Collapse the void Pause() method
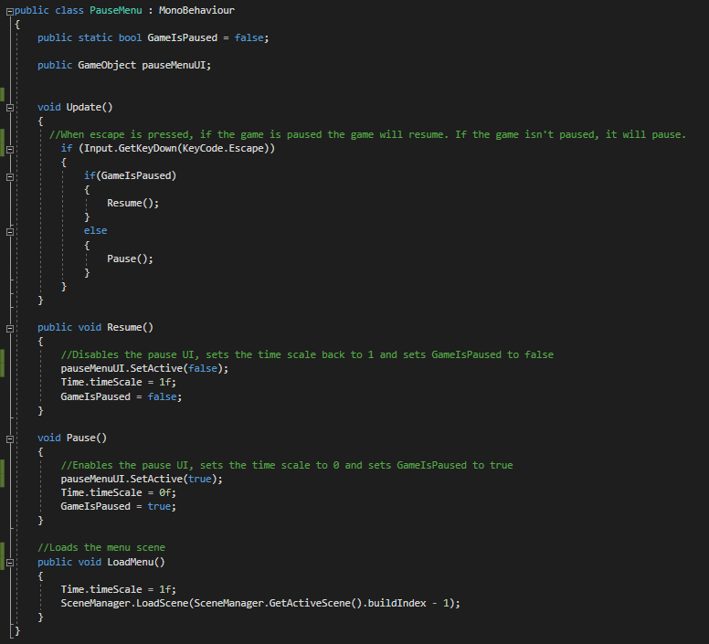 [10, 438]
